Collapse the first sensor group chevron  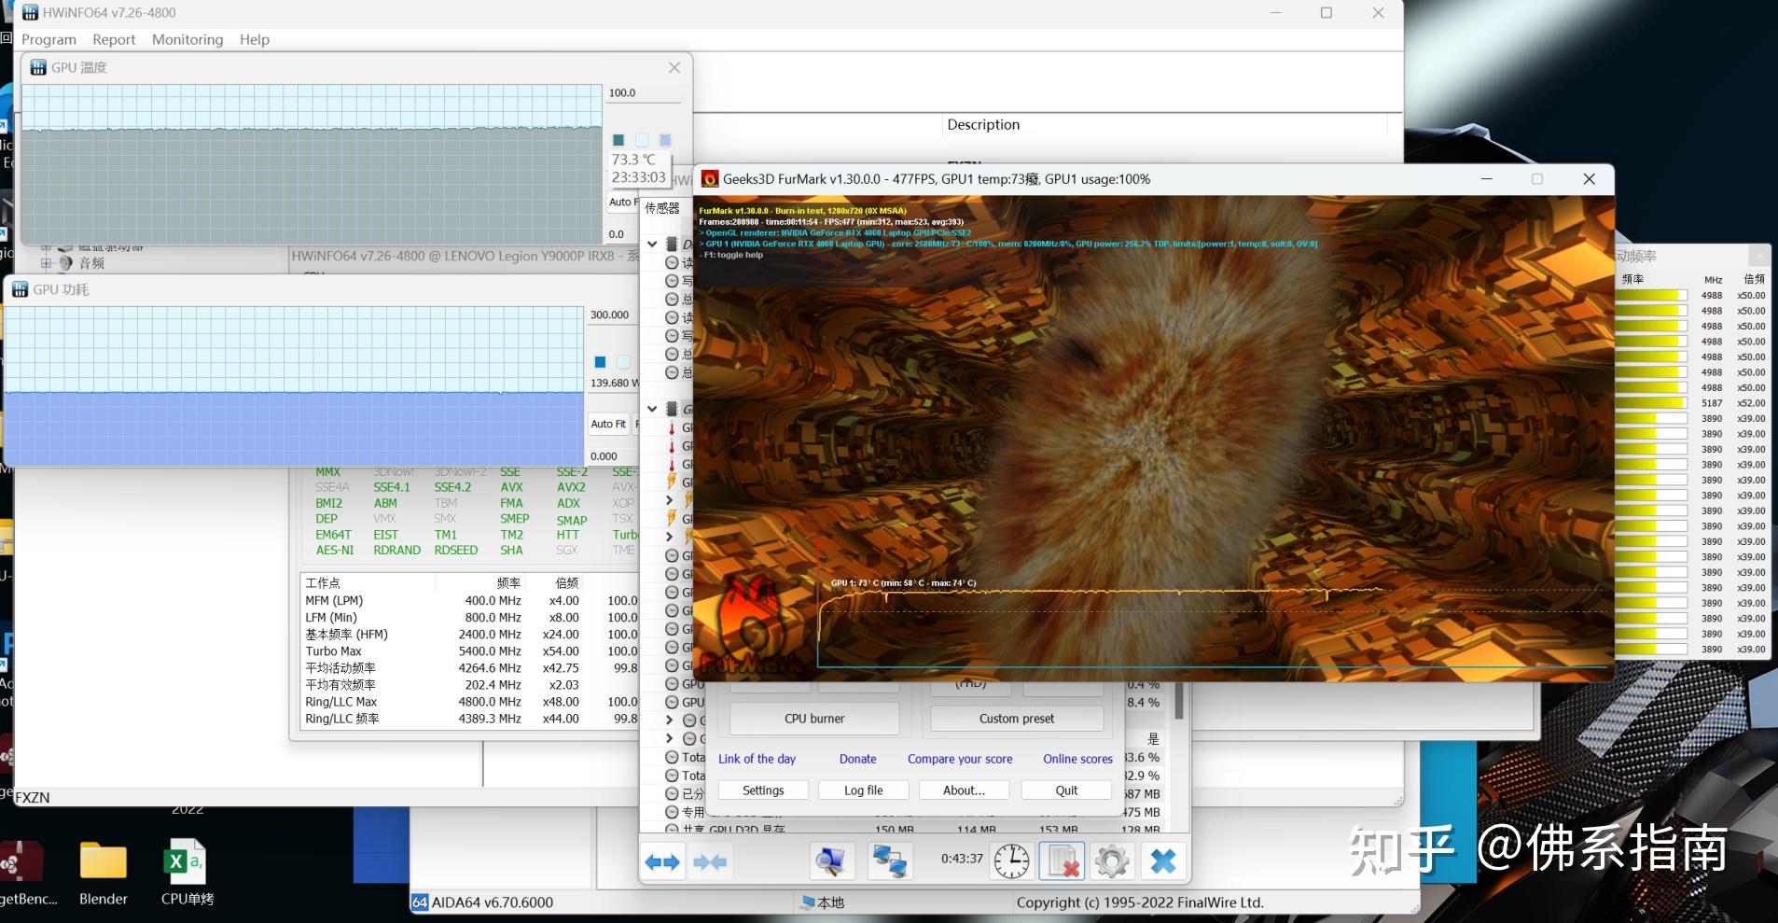652,245
